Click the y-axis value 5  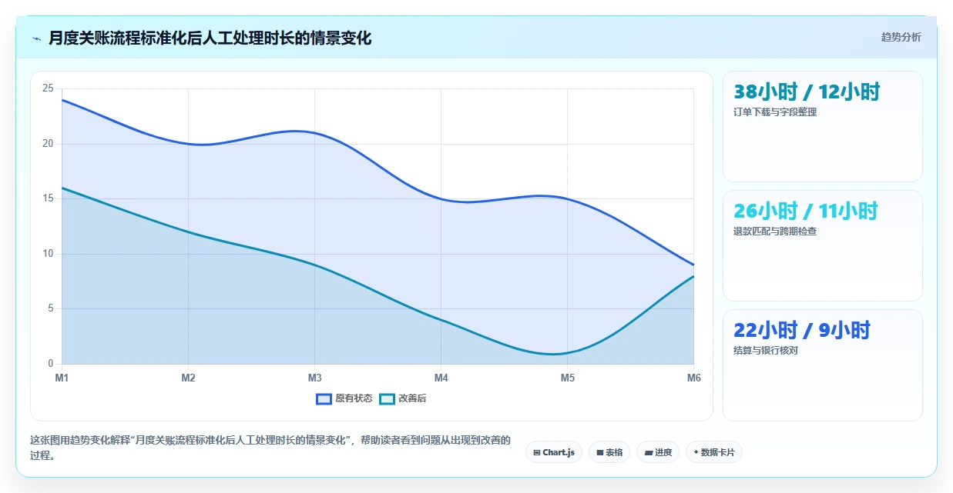click(x=50, y=308)
